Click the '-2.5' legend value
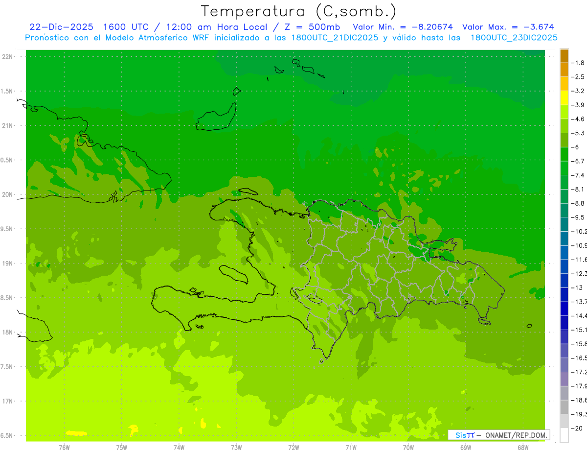The width and height of the screenshot is (587, 454). point(578,77)
